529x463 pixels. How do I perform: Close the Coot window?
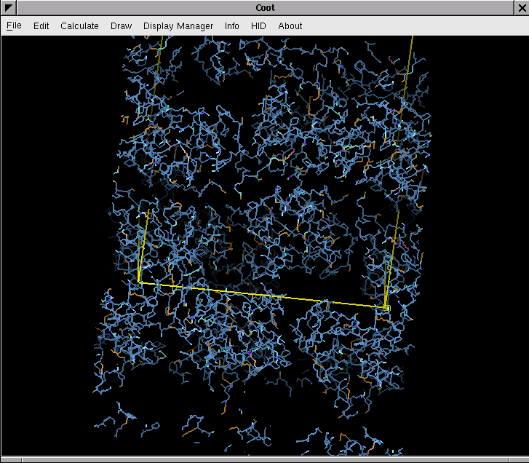click(x=520, y=8)
